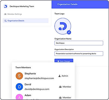
Task: Click the Save Changes button
Action: pos(64,61)
